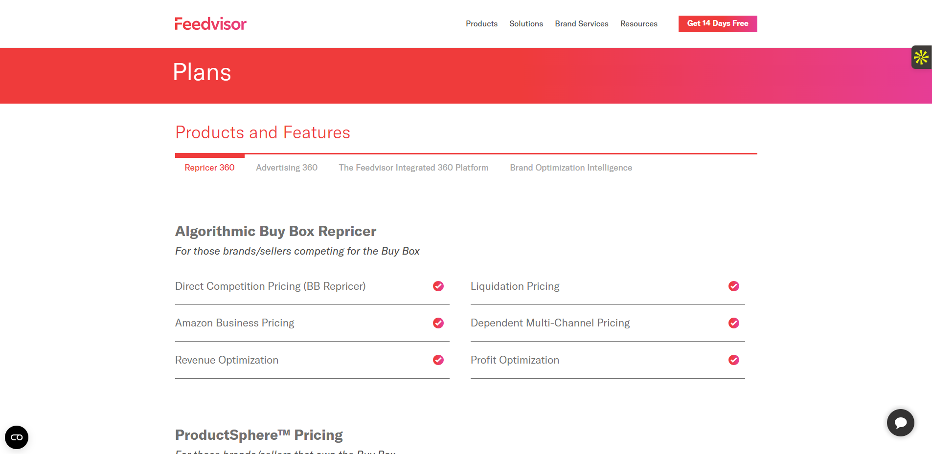Click checkmark beside Amazon Business Pricing
Screen dimensions: 932x454
pos(438,323)
